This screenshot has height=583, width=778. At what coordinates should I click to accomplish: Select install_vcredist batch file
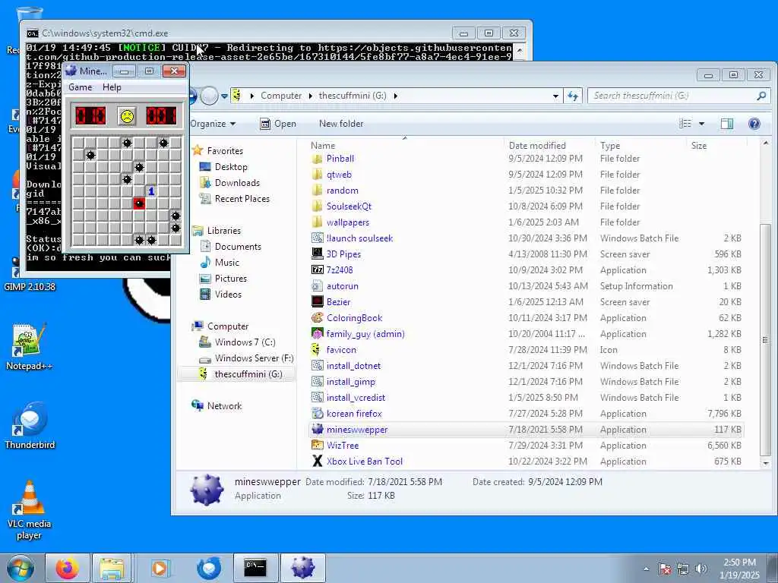356,398
